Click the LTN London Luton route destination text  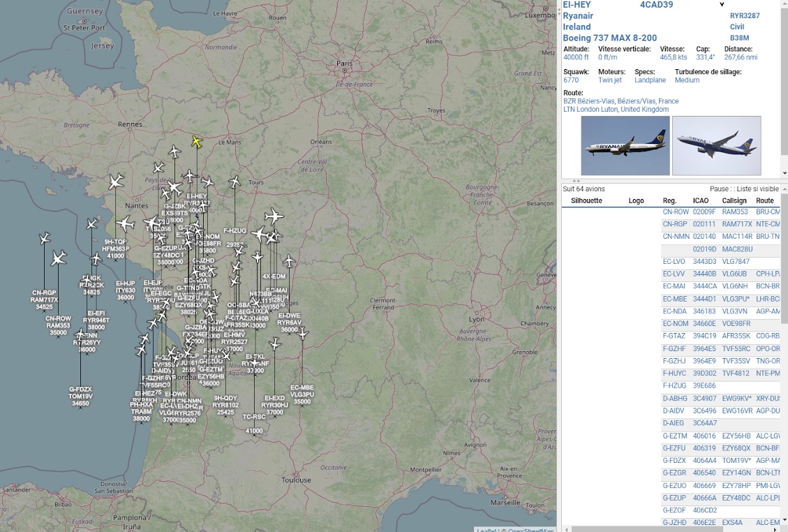coord(616,109)
